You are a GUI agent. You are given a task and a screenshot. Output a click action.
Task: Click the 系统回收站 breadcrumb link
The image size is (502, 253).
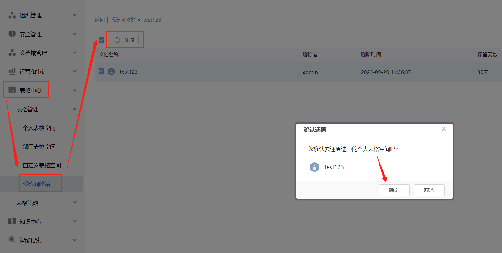click(123, 20)
